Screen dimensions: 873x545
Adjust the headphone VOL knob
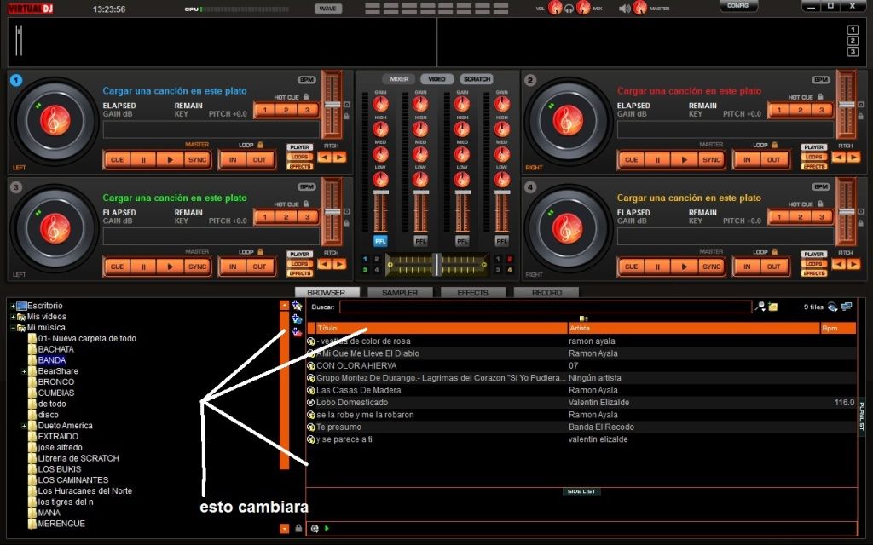(554, 8)
